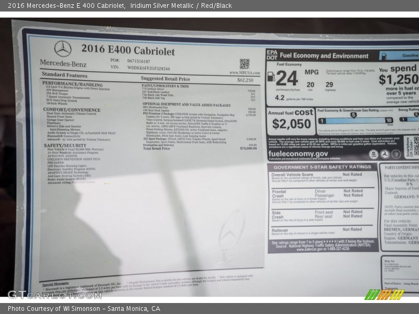Click 'Not Rated' beside Rollover

point(352,229)
